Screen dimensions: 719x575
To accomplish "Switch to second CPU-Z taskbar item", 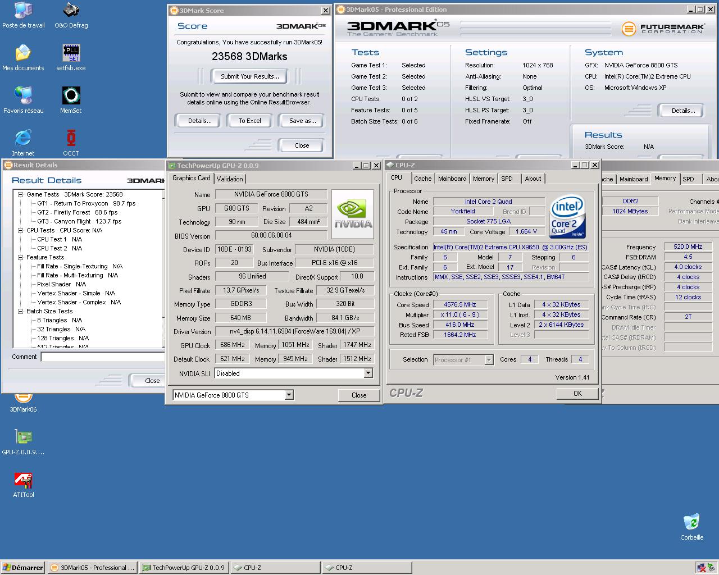I will pos(367,568).
